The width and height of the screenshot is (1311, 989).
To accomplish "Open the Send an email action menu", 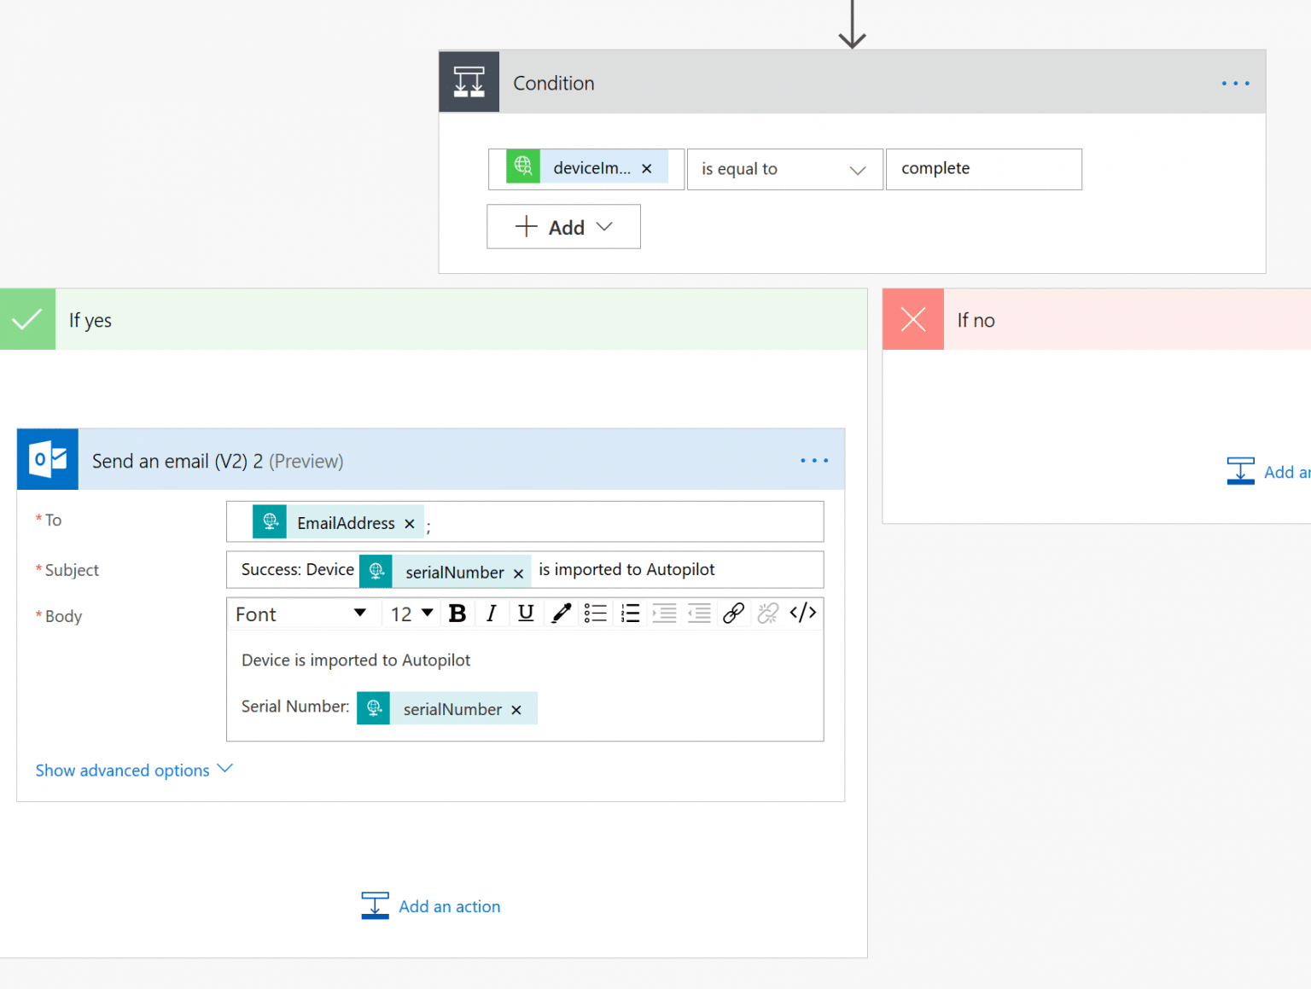I will [x=813, y=460].
